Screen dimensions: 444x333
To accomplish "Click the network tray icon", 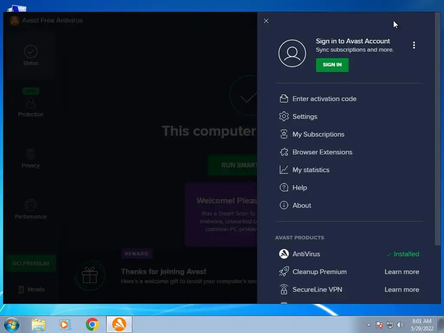I will [390, 325].
